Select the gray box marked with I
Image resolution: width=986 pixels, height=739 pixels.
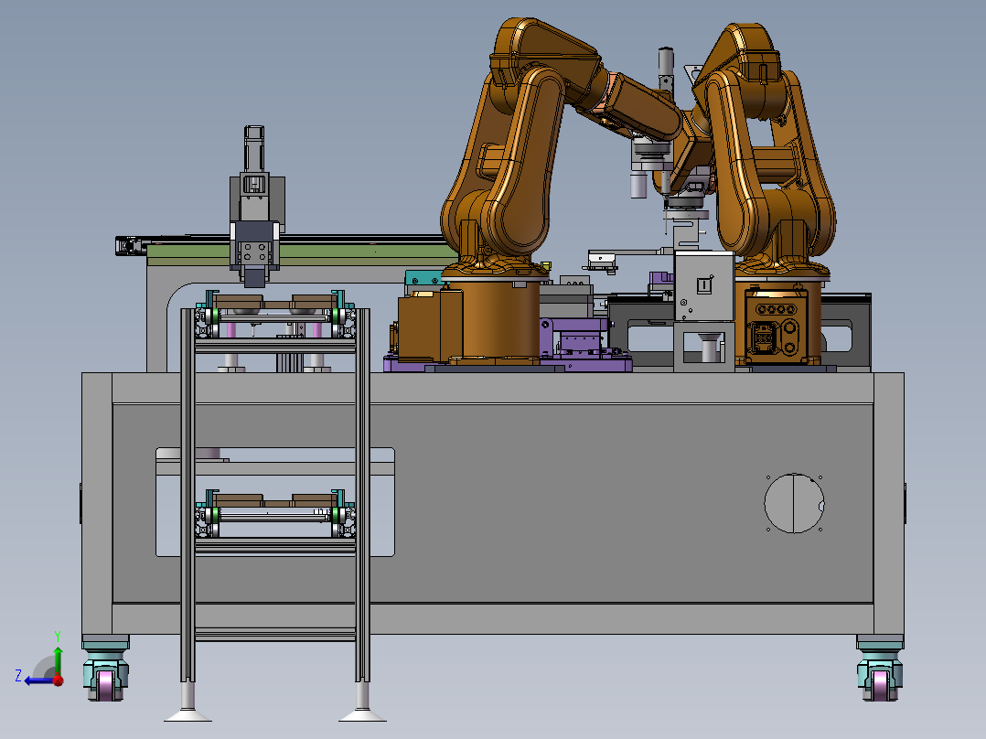[704, 286]
